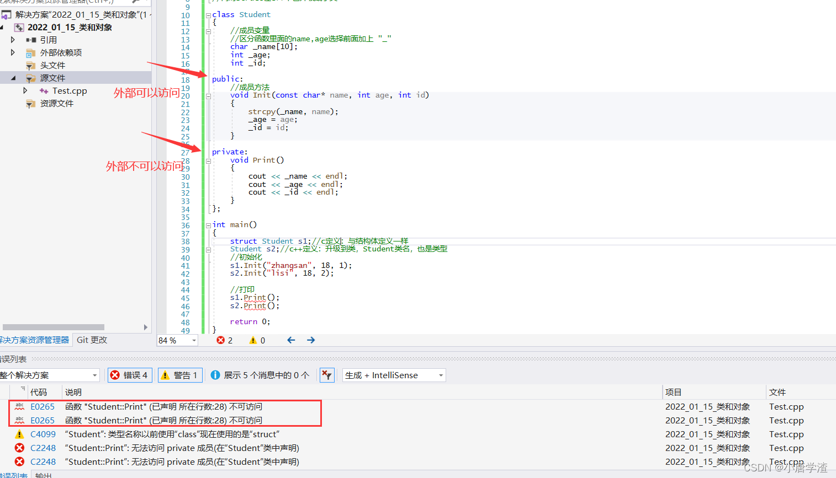Viewport: 836px width, 478px height.
Task: Toggle 警告 1 filter in error list
Action: [x=181, y=375]
